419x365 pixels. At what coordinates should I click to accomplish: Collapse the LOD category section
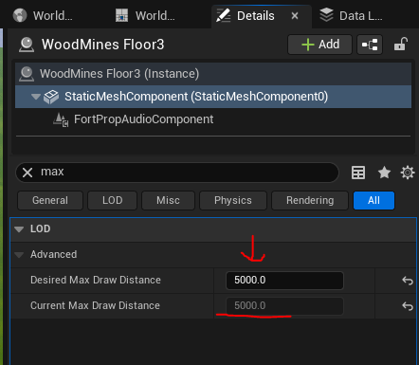19,229
